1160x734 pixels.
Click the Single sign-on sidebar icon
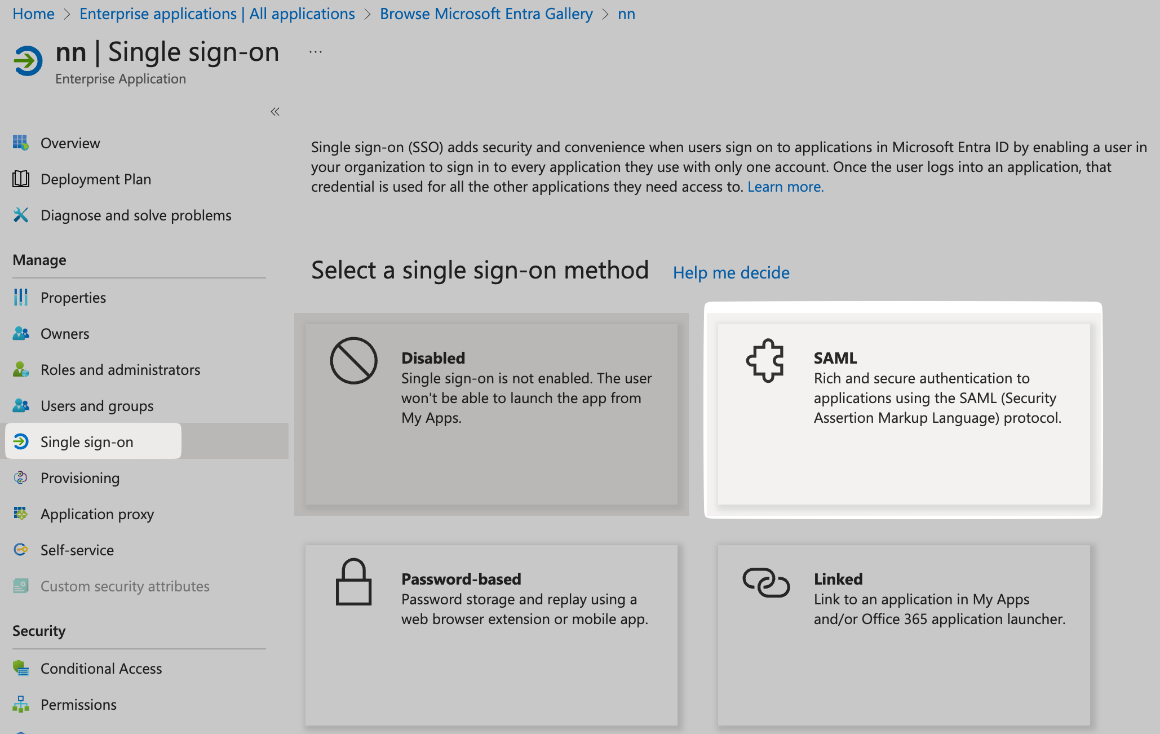coord(21,441)
